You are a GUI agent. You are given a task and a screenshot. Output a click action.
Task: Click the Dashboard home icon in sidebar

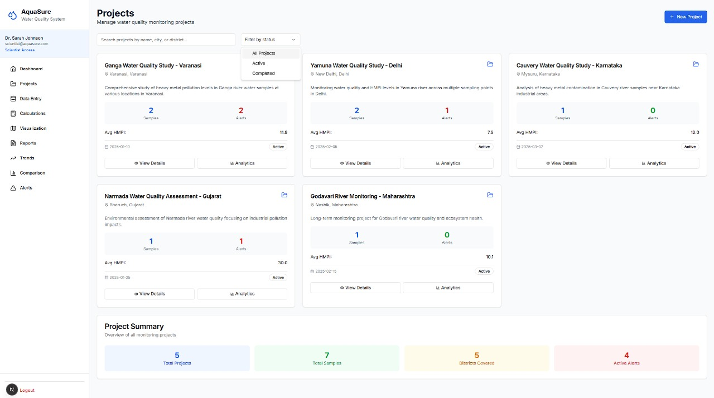pyautogui.click(x=14, y=69)
